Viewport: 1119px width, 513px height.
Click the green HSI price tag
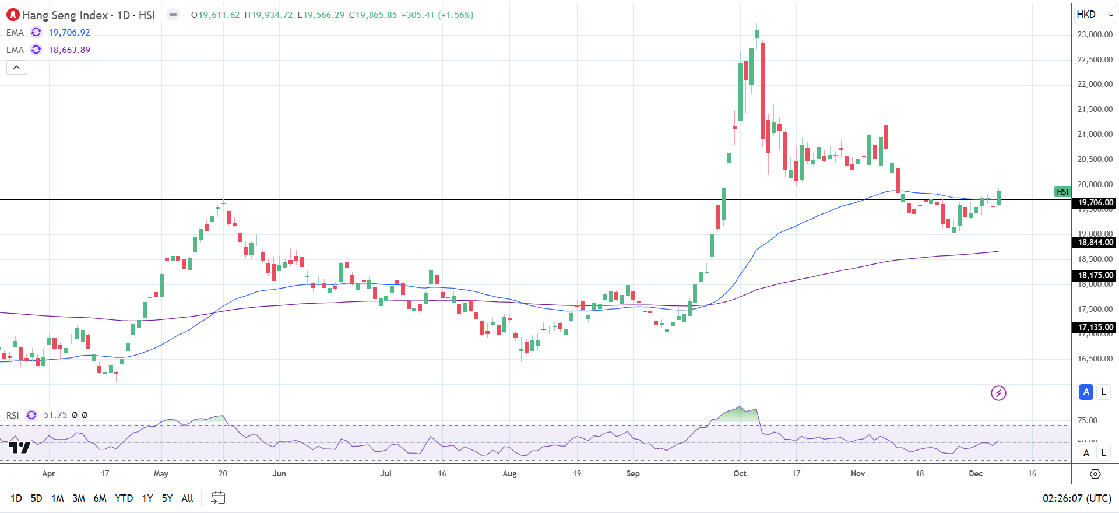tap(1062, 192)
